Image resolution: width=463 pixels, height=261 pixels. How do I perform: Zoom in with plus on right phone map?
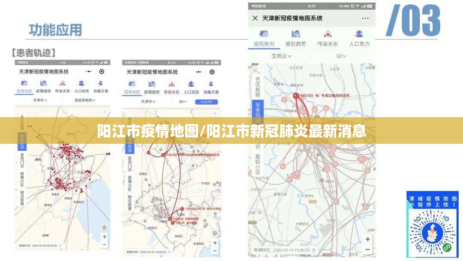368,239
